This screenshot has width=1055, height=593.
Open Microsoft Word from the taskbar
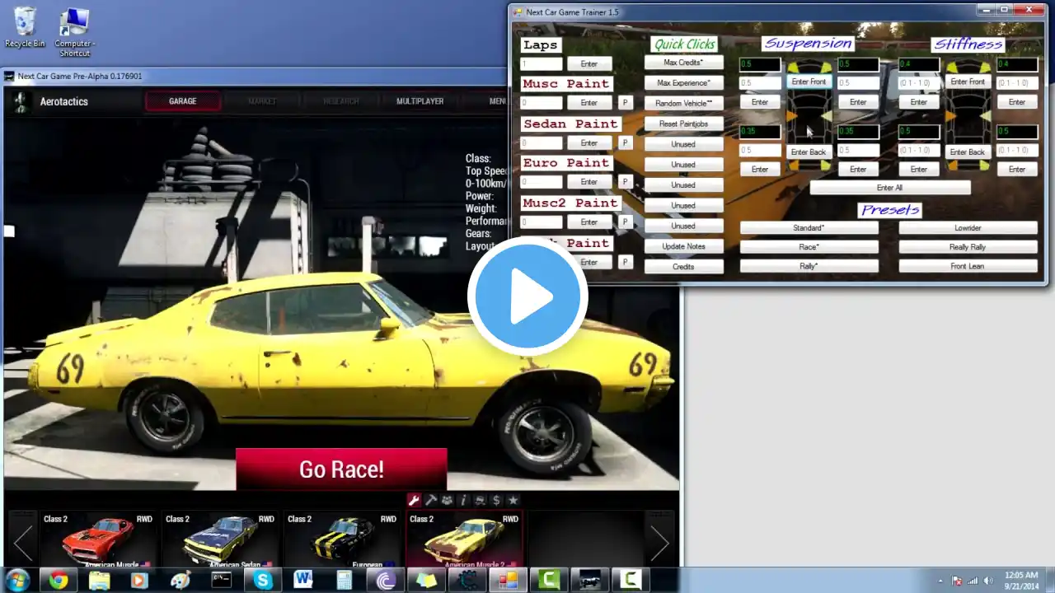pos(303,581)
